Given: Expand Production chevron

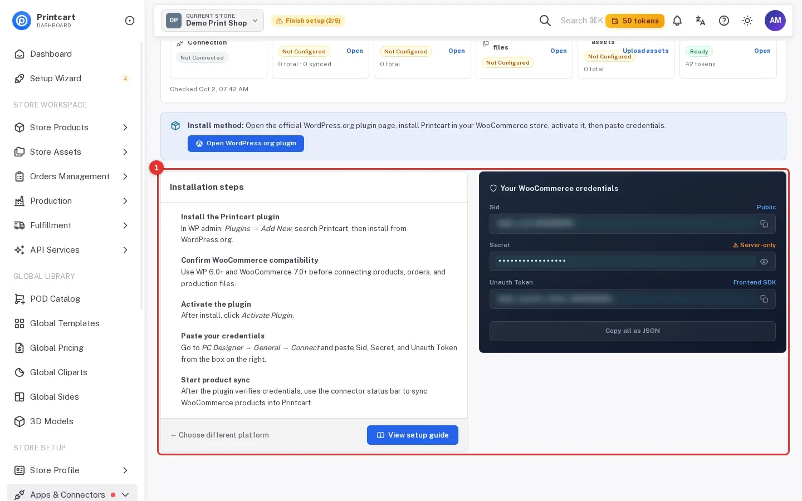Looking at the screenshot, I should point(125,201).
